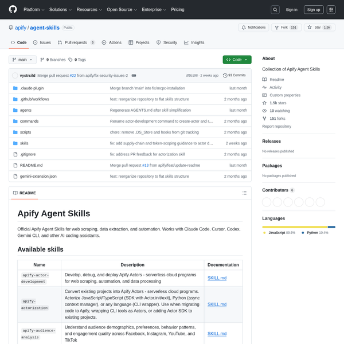View the 93 Commits history
Viewport: 344px width, 344px height.
tap(234, 75)
